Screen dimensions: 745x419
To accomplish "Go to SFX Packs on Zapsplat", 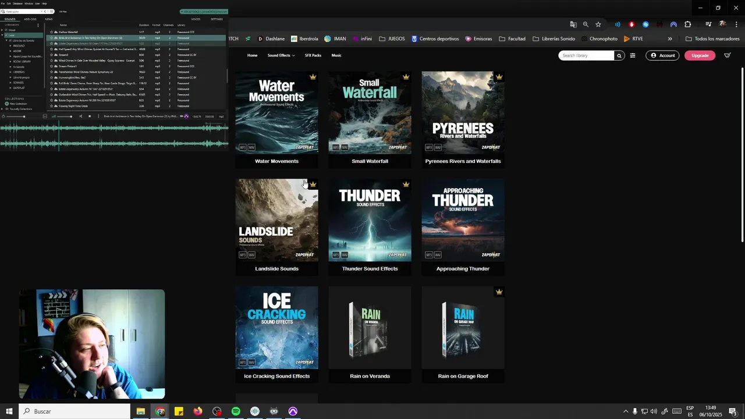I will 313,55.
